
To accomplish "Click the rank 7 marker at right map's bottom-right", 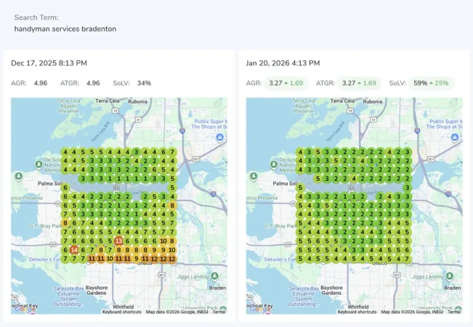I will pos(408,258).
